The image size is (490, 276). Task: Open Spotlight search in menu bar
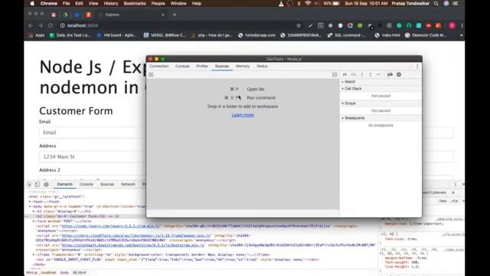pos(436,3)
